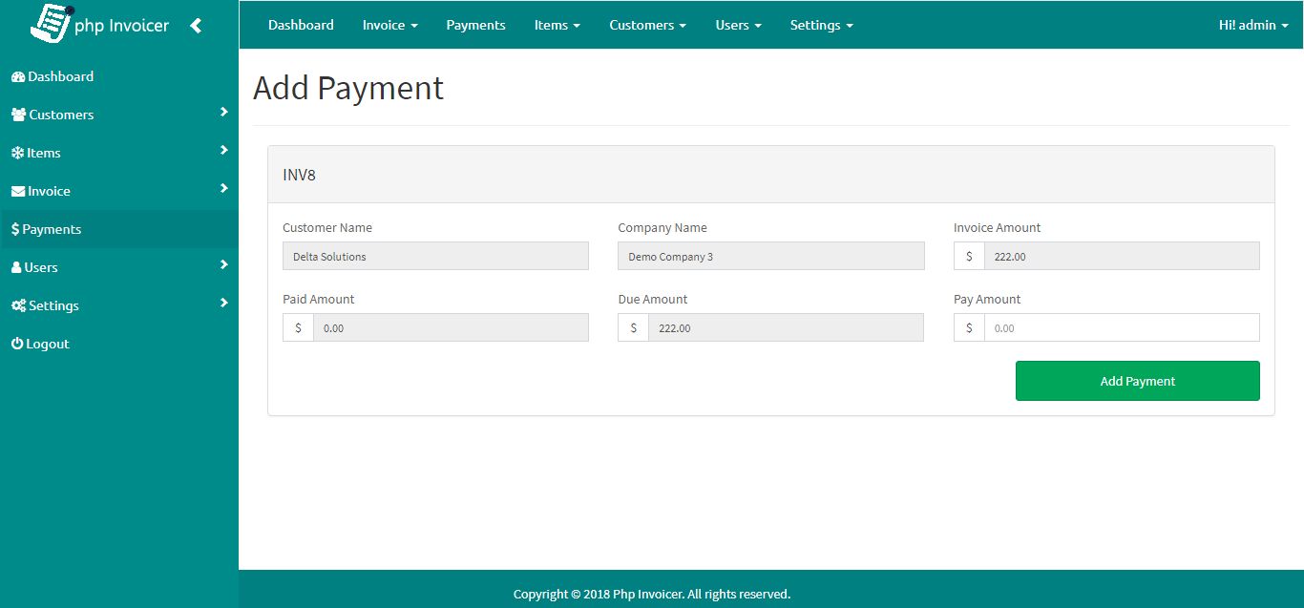Click the Company Name field Demo Company 3
Image resolution: width=1304 pixels, height=608 pixels.
(x=770, y=256)
